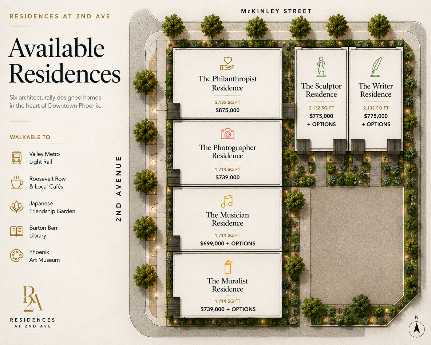The height and width of the screenshot is (345, 431).
Task: Click 'Six architecturally designed homes' tagline
Action: tap(55, 97)
